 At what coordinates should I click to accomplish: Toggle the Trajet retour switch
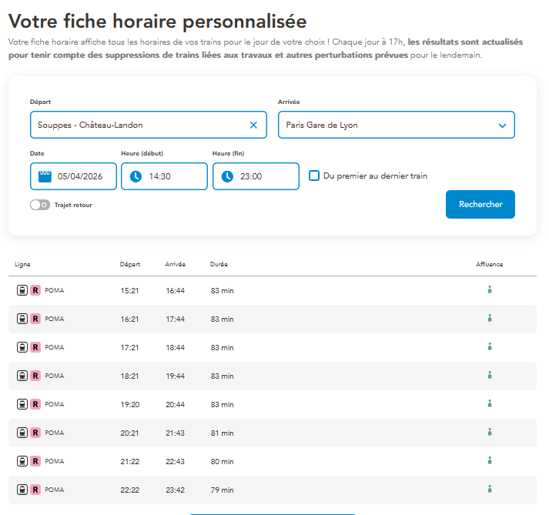[40, 205]
